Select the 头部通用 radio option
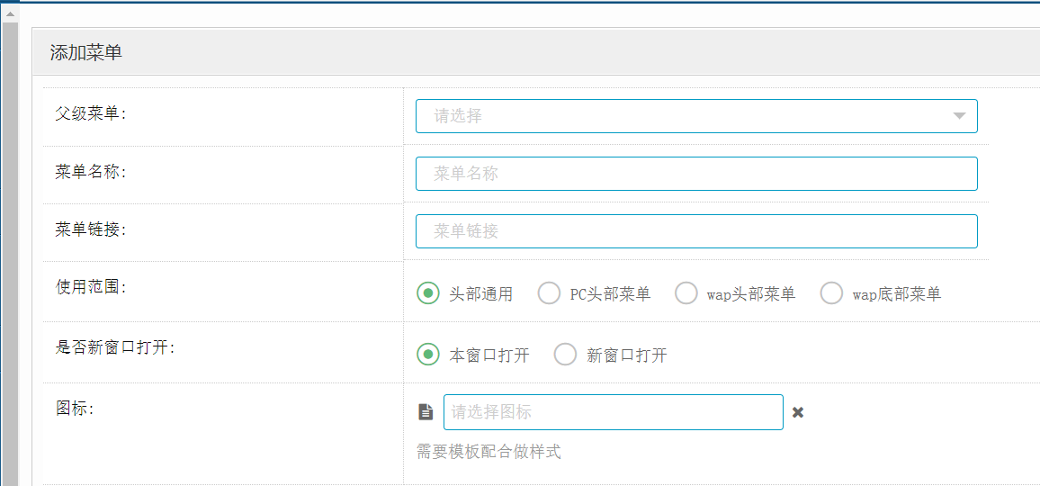The width and height of the screenshot is (1040, 486). pyautogui.click(x=428, y=293)
